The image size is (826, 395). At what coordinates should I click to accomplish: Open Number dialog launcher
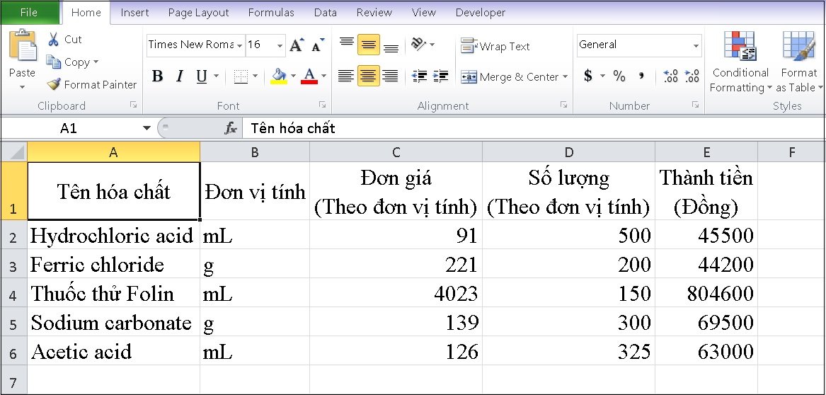tap(695, 105)
